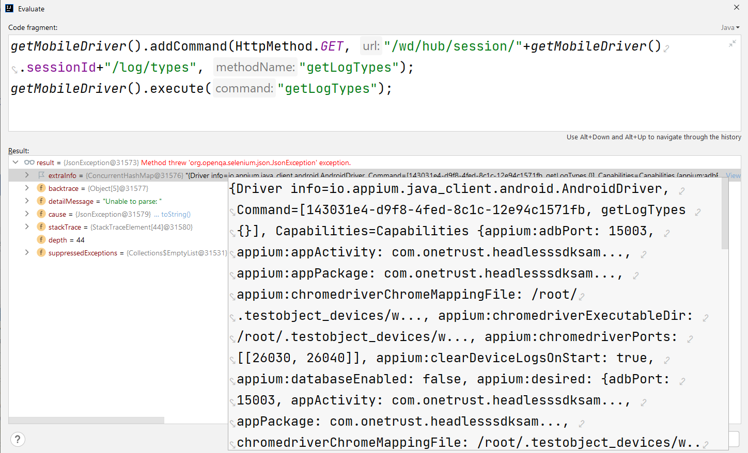Click the popup vertical scrollbar thumb
The width and height of the screenshot is (748, 453).
click(725, 213)
